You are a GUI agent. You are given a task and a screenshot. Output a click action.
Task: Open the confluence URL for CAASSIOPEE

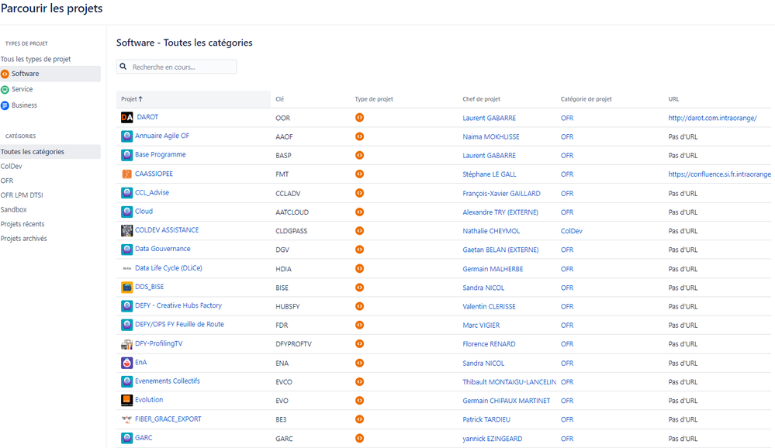tap(720, 174)
